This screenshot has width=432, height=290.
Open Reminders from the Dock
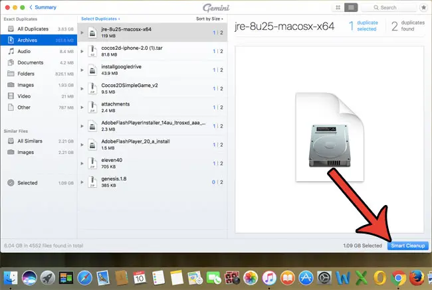(x=158, y=278)
